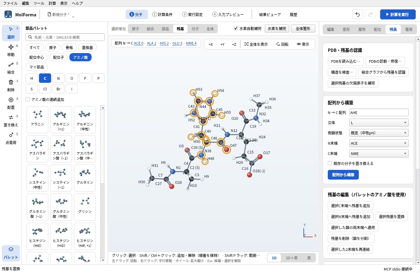Click the undo arrow icon
420x273 pixels.
(358, 15)
